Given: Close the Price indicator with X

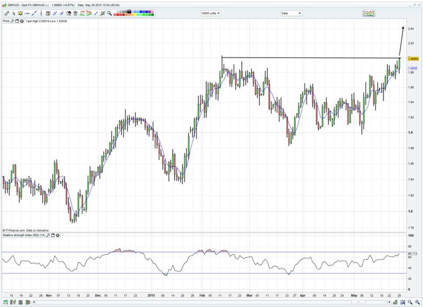Looking at the screenshot, I should point(22,21).
